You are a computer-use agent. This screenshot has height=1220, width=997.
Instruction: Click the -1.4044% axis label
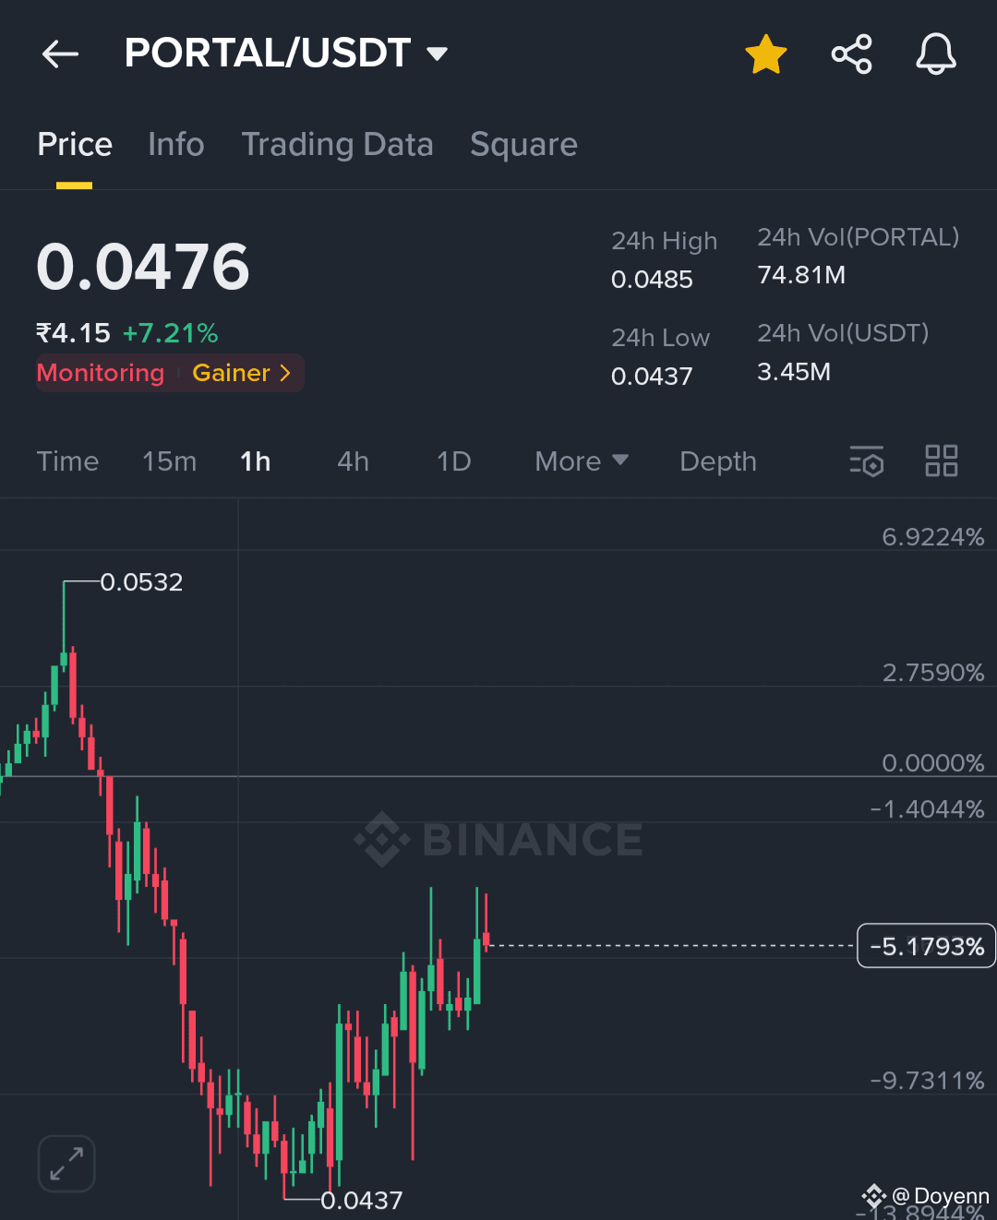[x=927, y=809]
